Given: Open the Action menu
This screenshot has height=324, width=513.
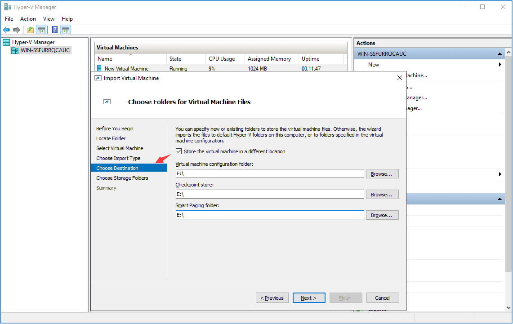Looking at the screenshot, I should (28, 18).
